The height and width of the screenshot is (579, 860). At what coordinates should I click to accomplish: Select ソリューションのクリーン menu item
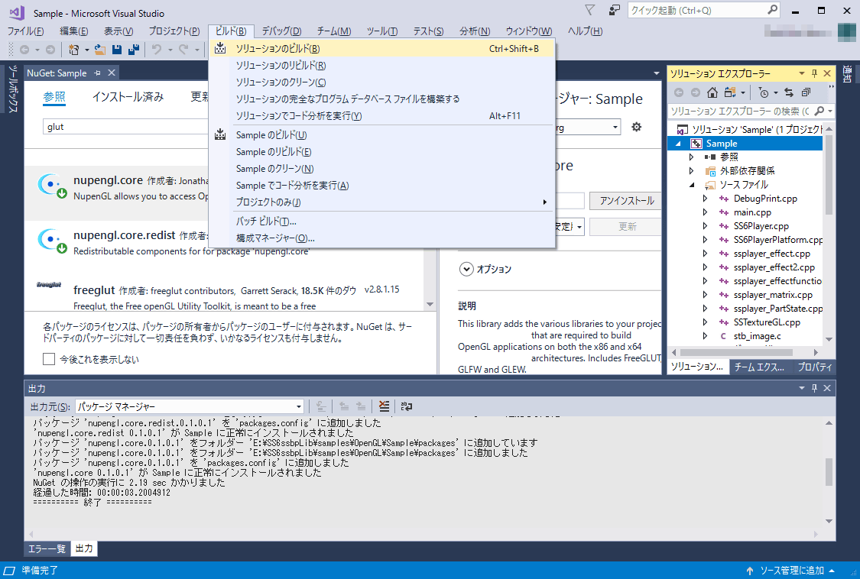click(x=383, y=82)
